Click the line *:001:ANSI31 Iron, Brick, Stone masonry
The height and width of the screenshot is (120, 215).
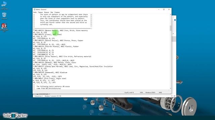60,30
